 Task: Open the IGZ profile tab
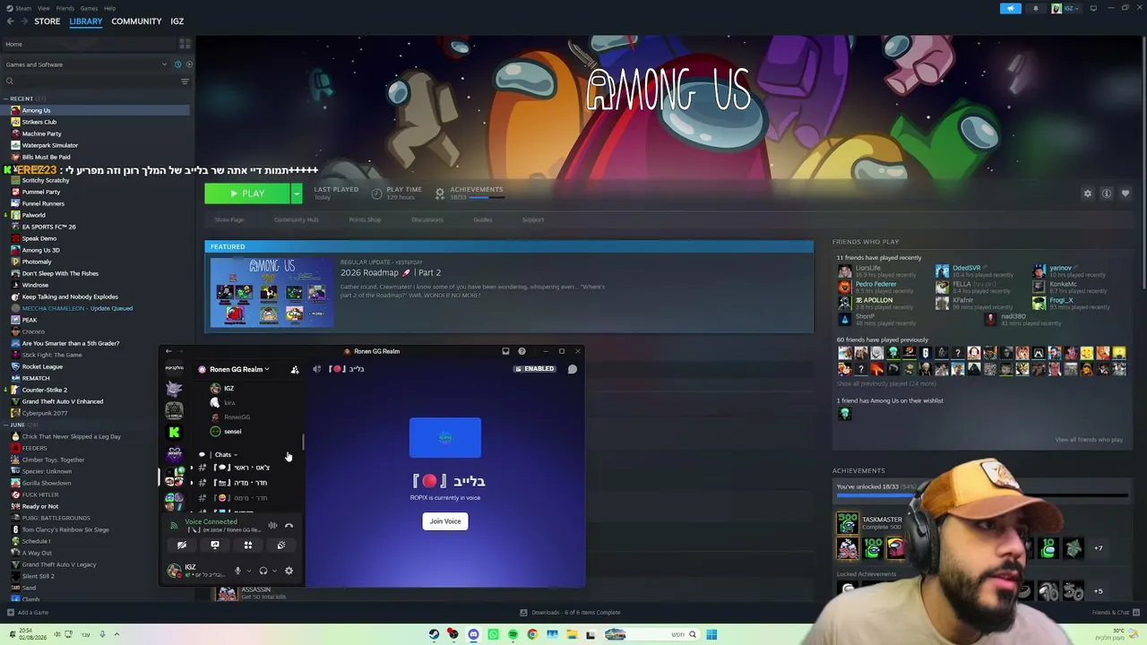(177, 21)
